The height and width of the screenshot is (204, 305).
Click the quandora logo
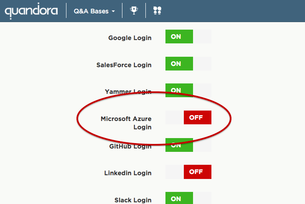31,11
